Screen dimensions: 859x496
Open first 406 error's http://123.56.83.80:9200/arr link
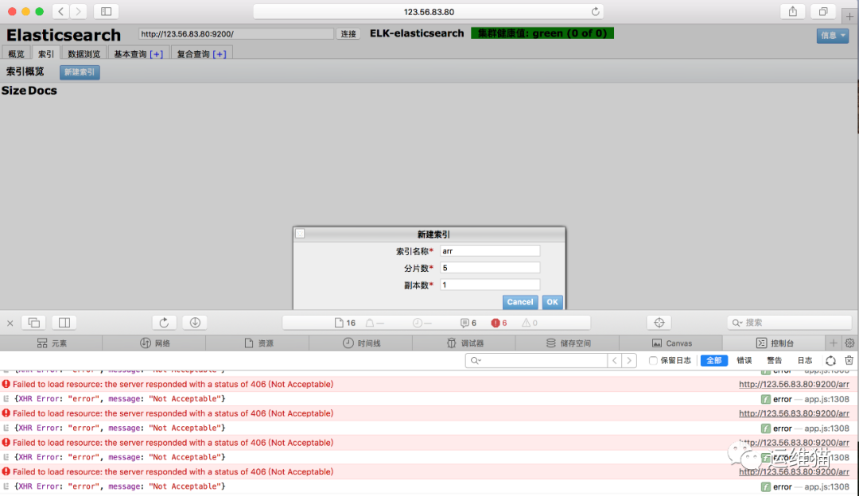(x=794, y=384)
